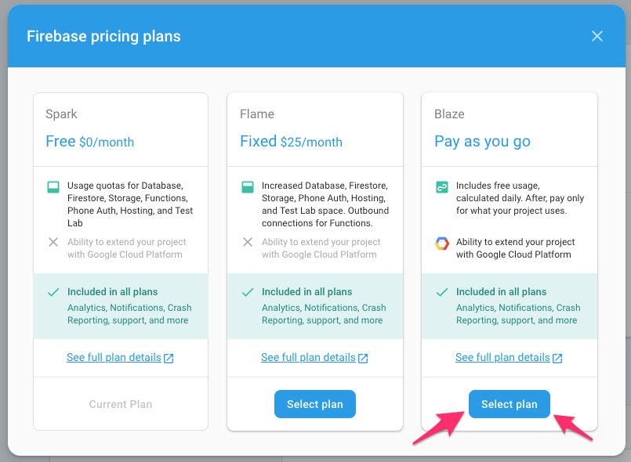Click the disabled Current Plan label

[121, 404]
